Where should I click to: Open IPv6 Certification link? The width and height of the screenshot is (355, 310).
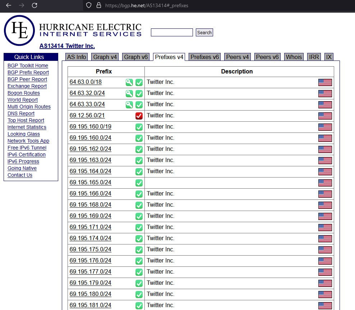tap(27, 154)
